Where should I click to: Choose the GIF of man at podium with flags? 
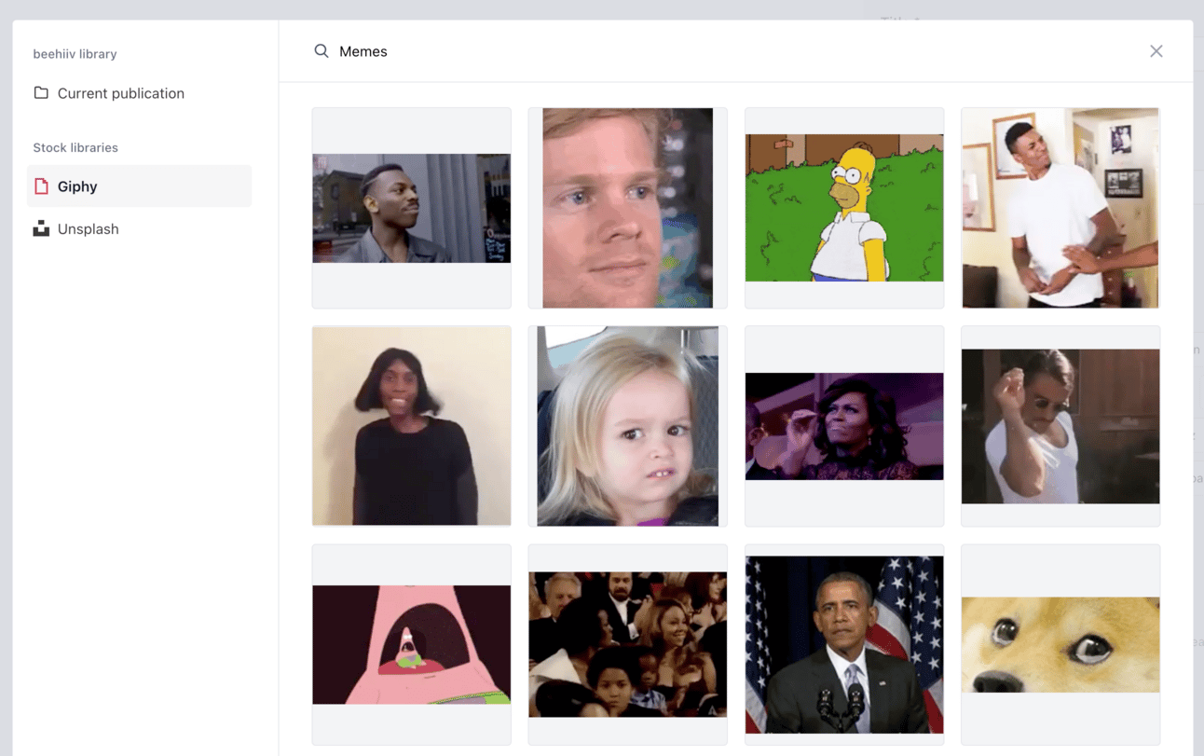click(844, 645)
